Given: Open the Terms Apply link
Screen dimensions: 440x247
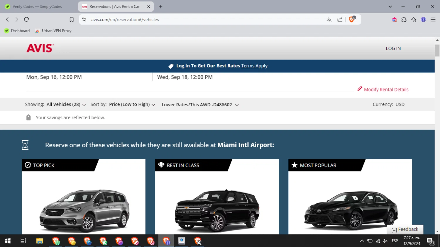Looking at the screenshot, I should 254,66.
